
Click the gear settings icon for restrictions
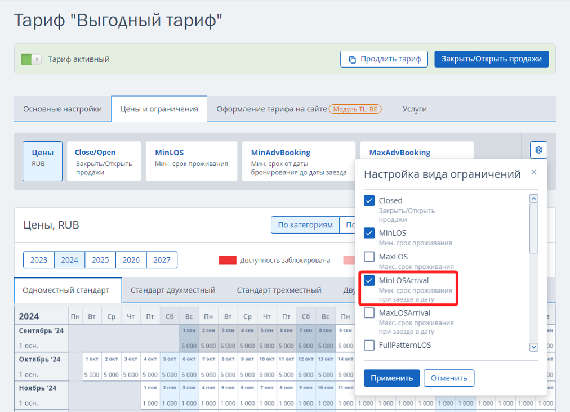[538, 150]
